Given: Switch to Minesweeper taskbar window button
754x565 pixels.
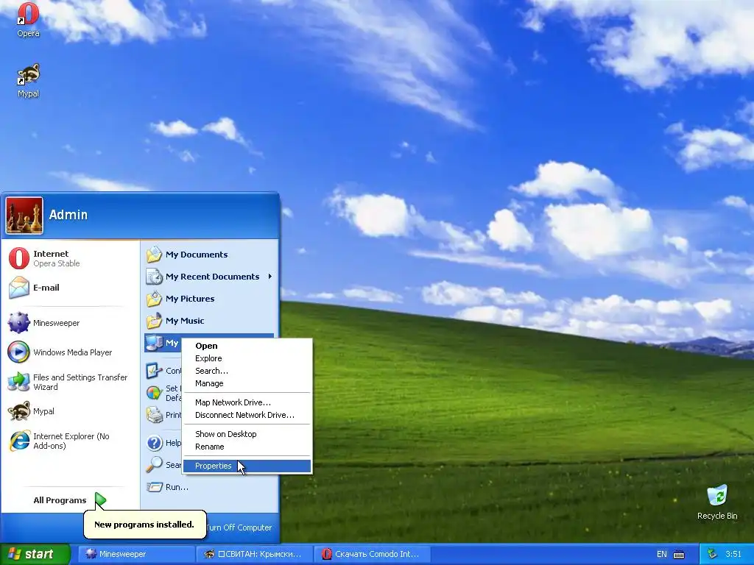Looking at the screenshot, I should point(136,554).
